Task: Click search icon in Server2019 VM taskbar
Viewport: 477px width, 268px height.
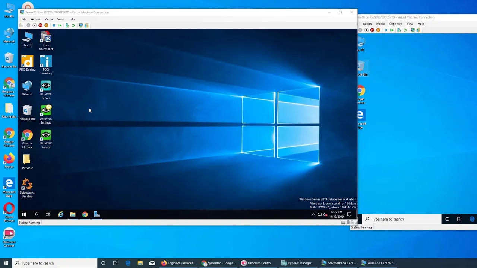Action: [x=36, y=214]
